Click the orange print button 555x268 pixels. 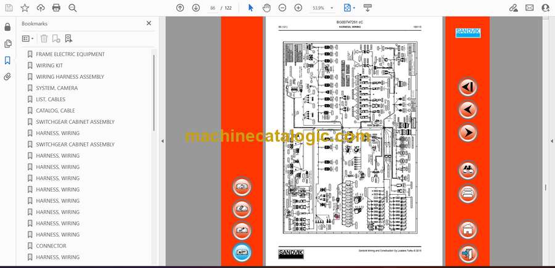[x=467, y=193]
